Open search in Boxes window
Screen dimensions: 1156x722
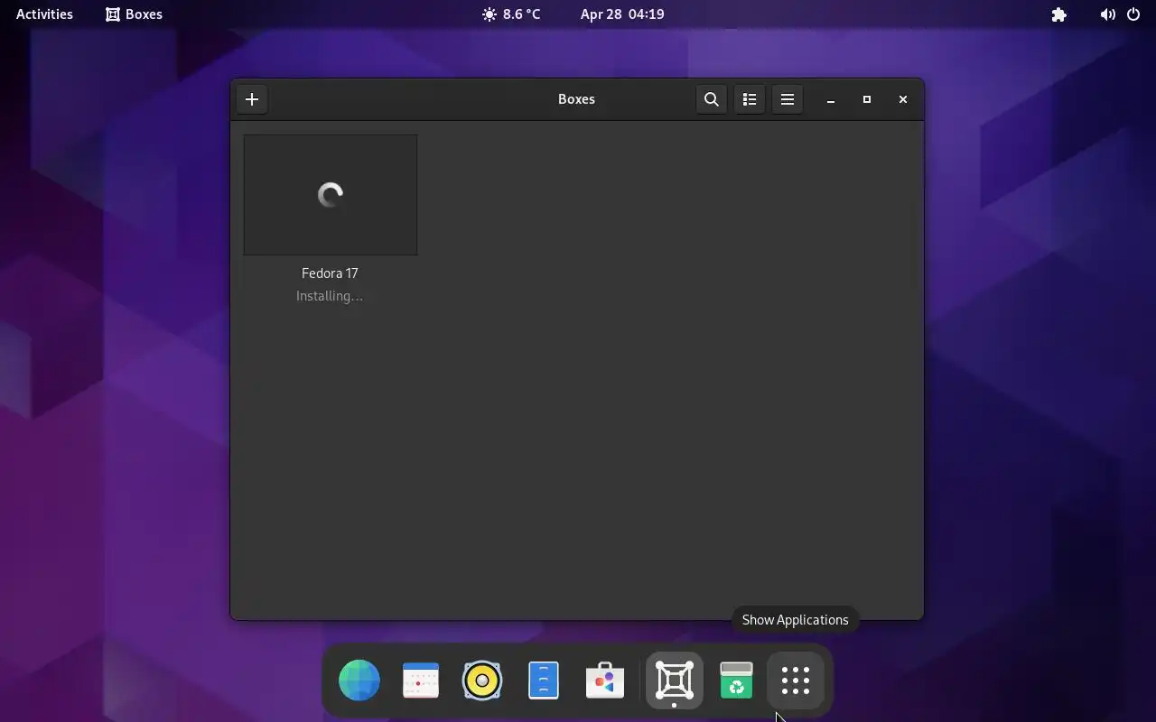[x=712, y=99]
